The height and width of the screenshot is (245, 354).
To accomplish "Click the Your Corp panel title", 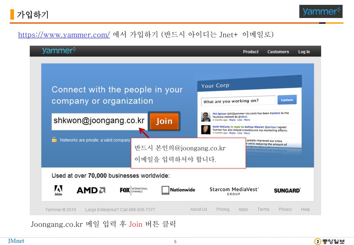I will coord(215,85).
